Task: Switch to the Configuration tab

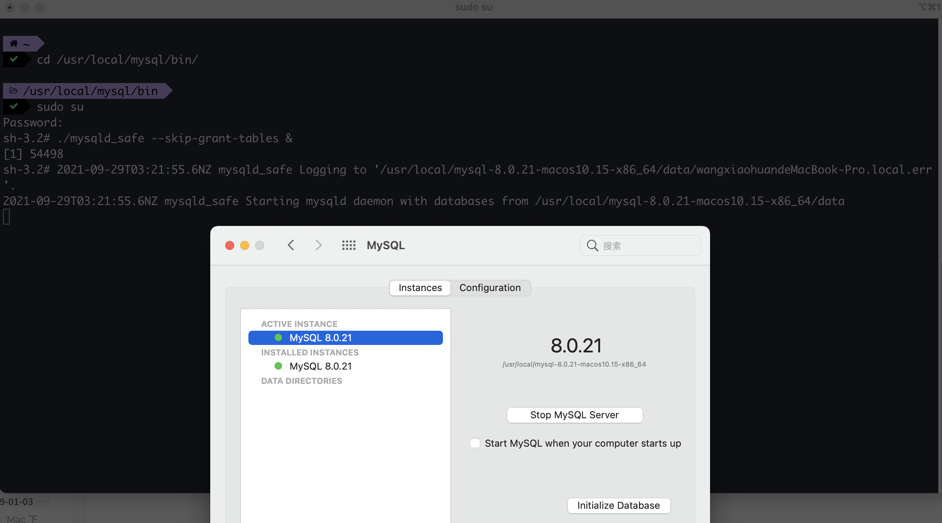Action: (490, 288)
